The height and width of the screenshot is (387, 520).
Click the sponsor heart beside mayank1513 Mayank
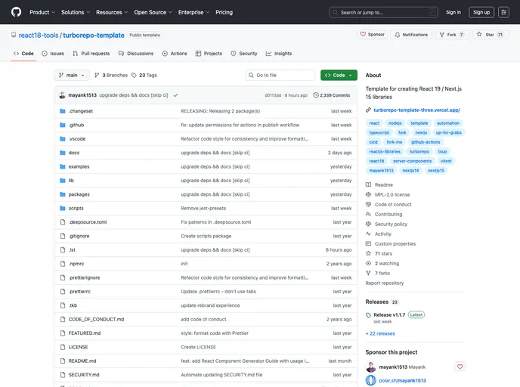[x=460, y=367]
